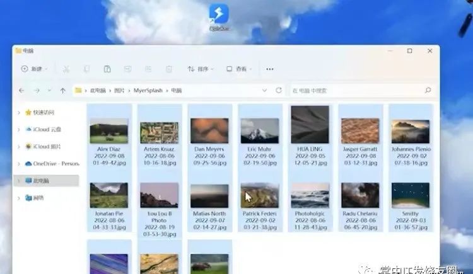Click This PC segment in address path

pyautogui.click(x=98, y=91)
